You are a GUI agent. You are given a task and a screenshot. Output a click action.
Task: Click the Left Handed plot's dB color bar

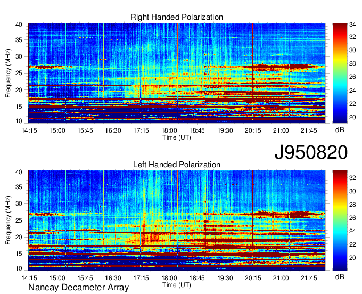tap(340, 220)
